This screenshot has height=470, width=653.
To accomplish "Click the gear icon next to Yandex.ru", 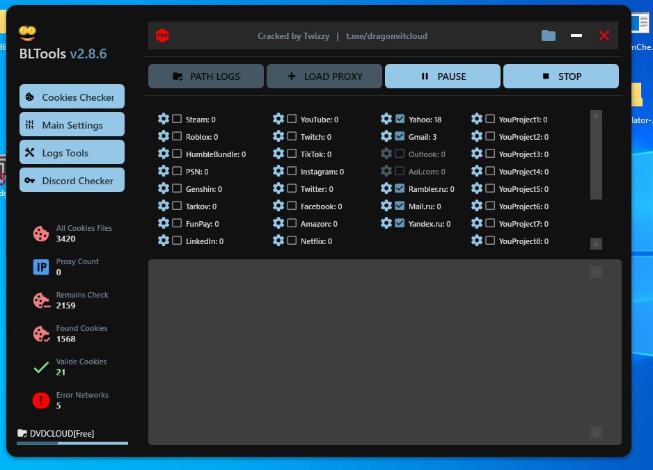I will 386,223.
